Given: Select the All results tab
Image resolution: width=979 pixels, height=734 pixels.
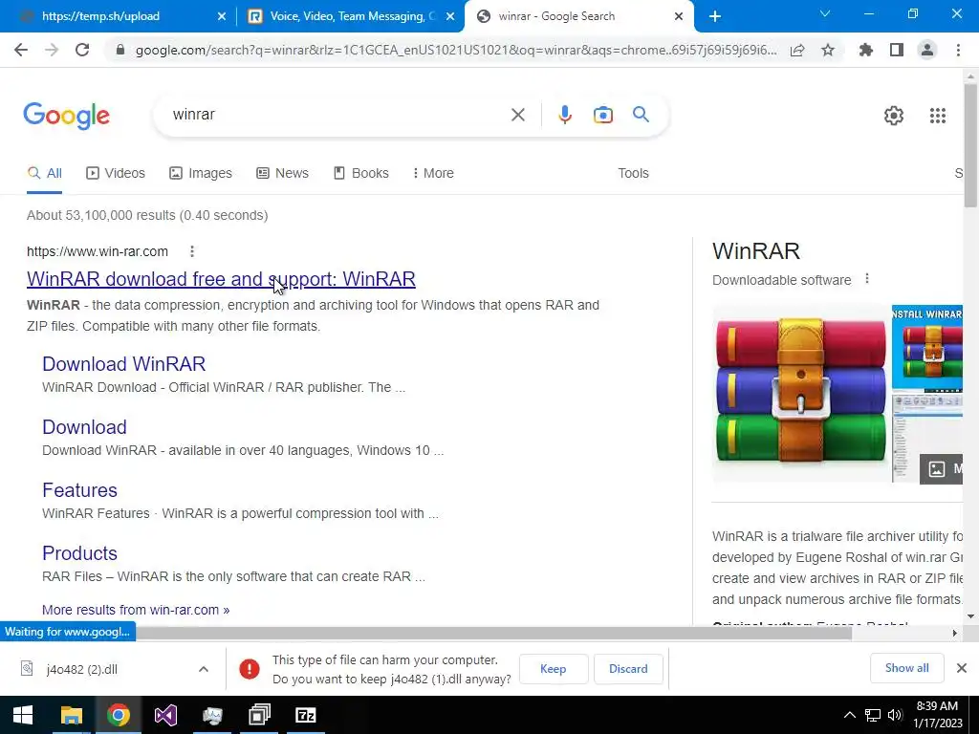Looking at the screenshot, I should coord(44,174).
